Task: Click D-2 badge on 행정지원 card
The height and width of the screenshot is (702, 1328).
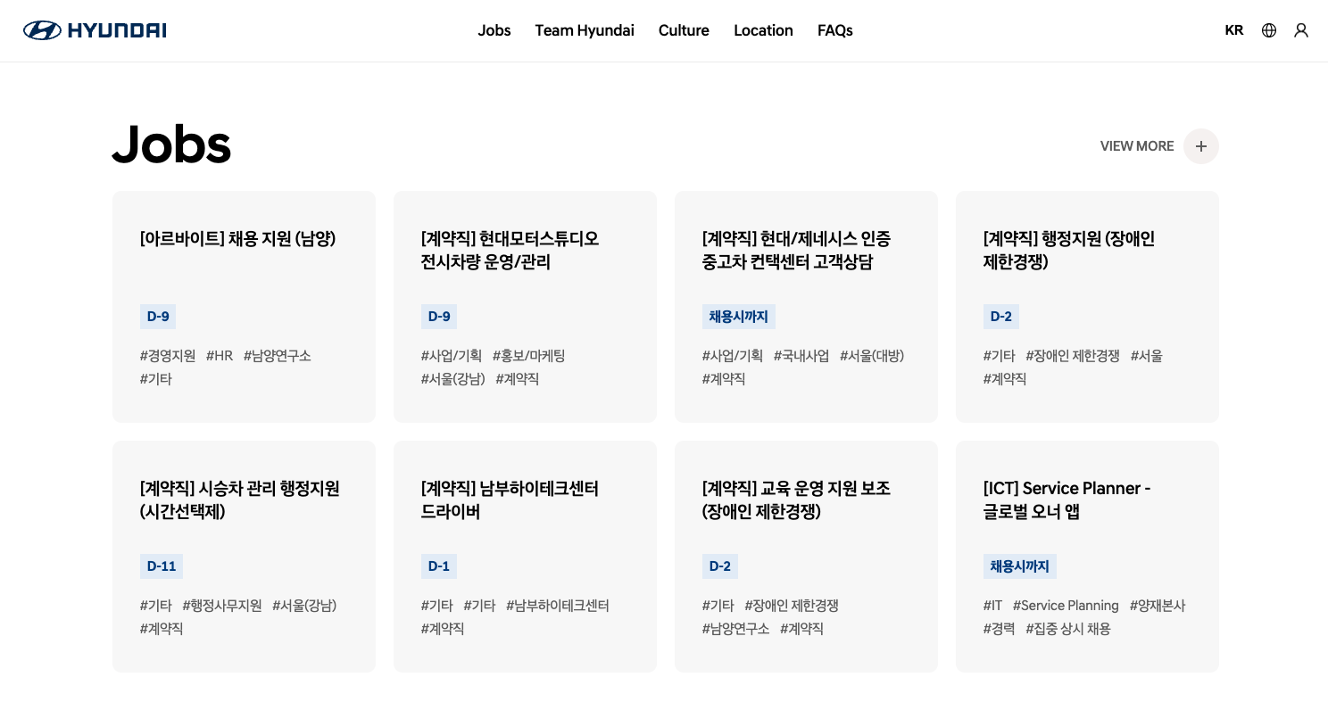Action: (x=1001, y=317)
